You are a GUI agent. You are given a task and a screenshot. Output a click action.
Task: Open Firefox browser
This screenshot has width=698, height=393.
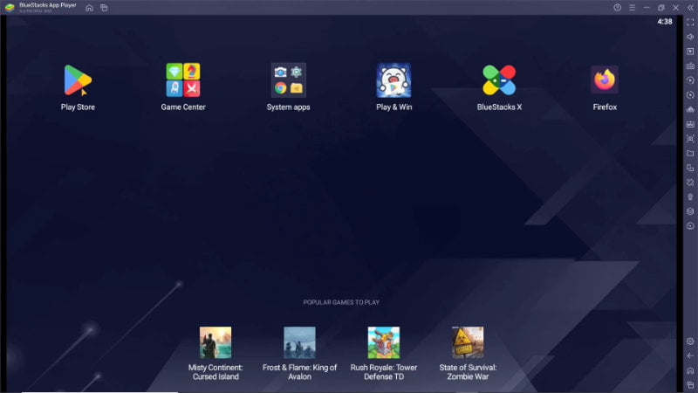[x=605, y=80]
